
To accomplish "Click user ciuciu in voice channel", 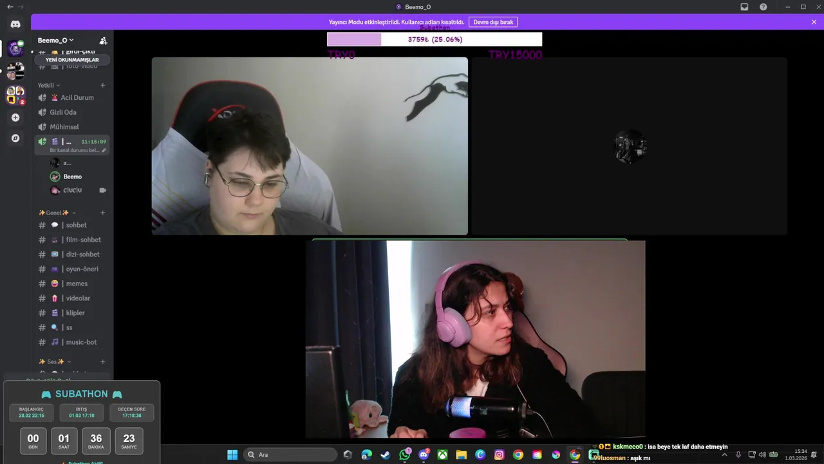I will (72, 190).
